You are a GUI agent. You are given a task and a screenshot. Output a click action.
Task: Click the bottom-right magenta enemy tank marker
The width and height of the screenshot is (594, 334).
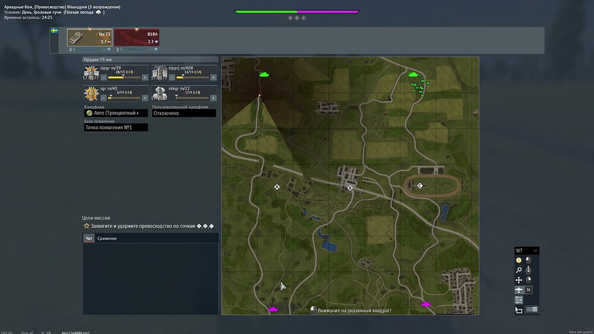[426, 304]
